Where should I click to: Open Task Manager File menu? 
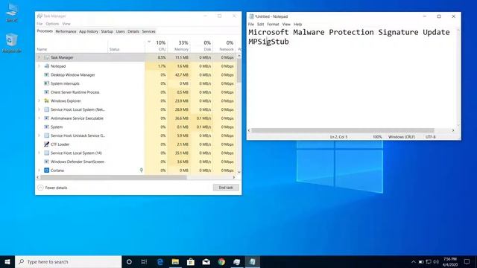[x=40, y=24]
